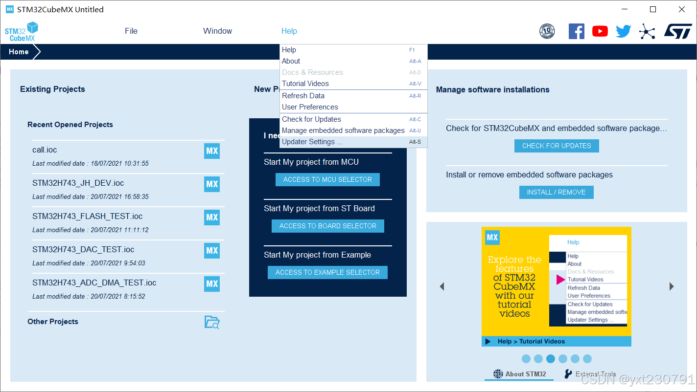
Task: Click the play icon in Help > Tutorial Videos bar
Action: pos(488,342)
